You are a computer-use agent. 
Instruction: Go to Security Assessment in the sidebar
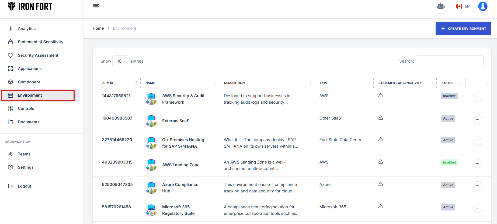tap(38, 55)
